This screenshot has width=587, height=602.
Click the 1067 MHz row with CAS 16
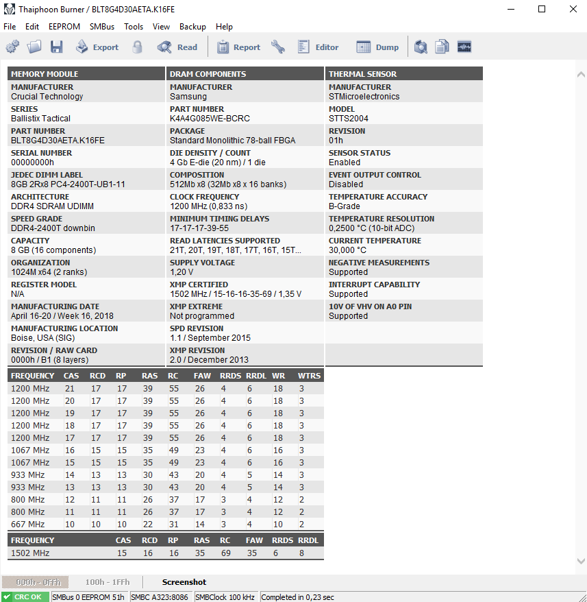(166, 450)
